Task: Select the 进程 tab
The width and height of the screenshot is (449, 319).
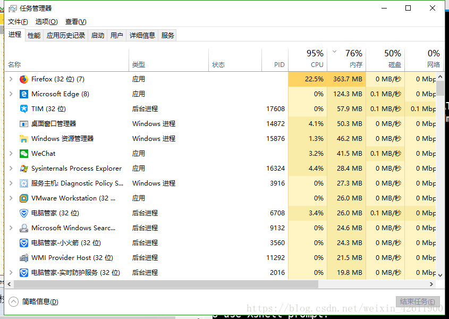Action: click(x=15, y=35)
